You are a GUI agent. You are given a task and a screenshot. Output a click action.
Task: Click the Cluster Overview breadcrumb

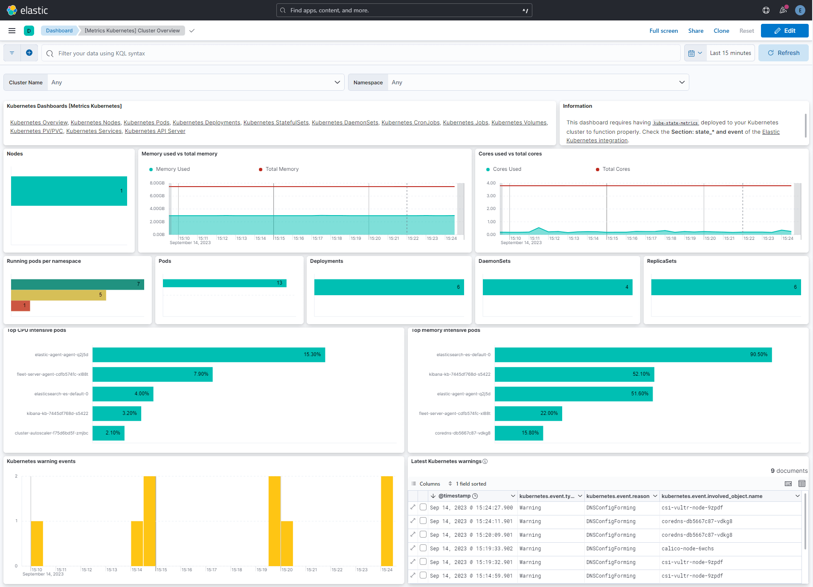pos(132,31)
